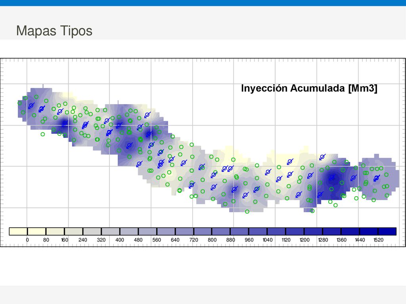Click the legend label '800'

pos(212,240)
